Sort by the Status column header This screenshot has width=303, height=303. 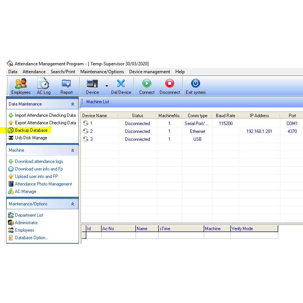click(x=137, y=116)
